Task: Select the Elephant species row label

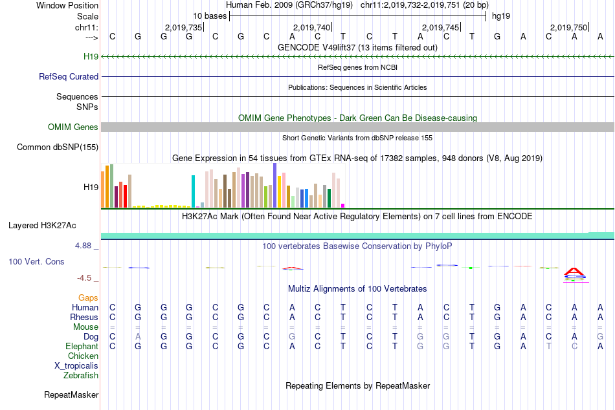Action: 82,346
